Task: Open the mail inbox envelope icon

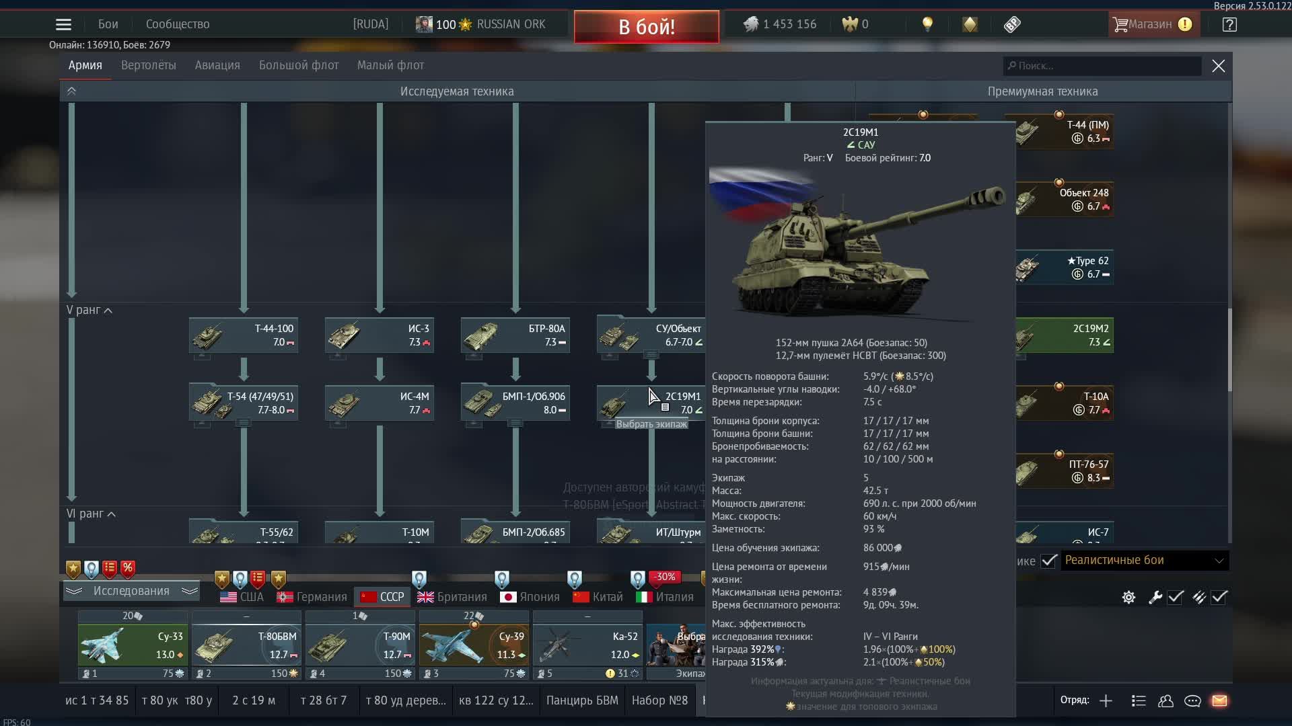Action: [x=1219, y=701]
